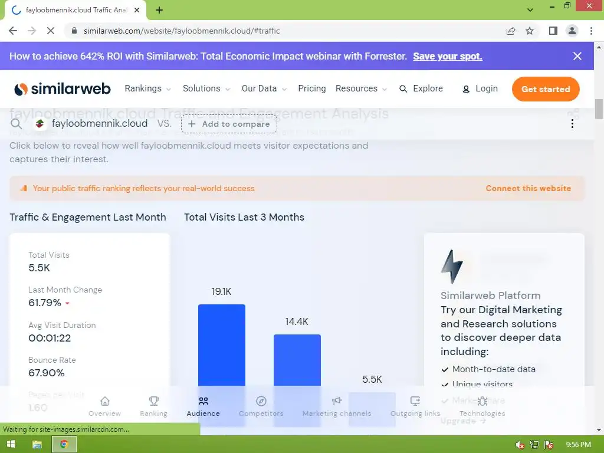Click Connect this website link
This screenshot has width=604, height=453.
528,188
